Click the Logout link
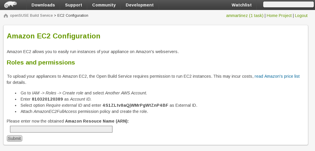 coord(301,16)
